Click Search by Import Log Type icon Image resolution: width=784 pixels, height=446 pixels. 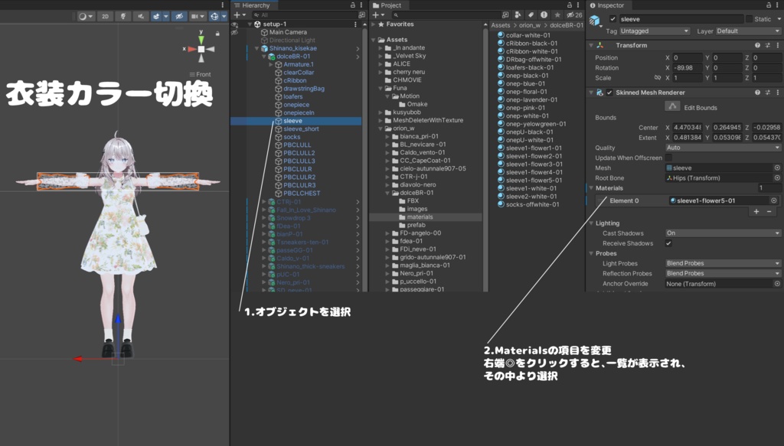pyautogui.click(x=544, y=15)
